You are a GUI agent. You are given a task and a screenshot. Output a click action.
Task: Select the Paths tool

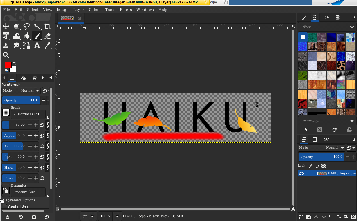27,45
